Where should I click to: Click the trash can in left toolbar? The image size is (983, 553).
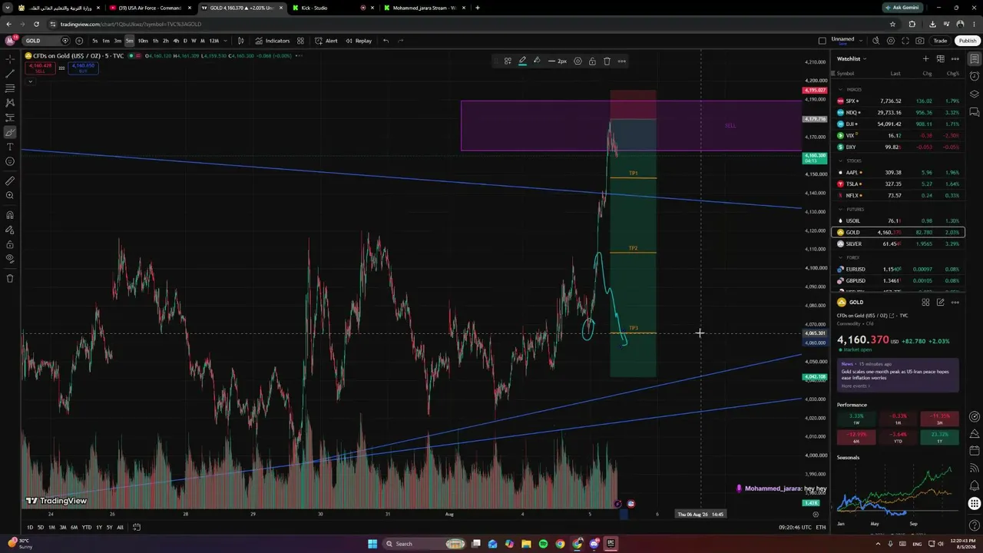click(x=10, y=279)
